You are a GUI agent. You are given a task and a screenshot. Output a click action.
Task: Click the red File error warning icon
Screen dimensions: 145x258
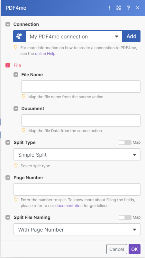(8, 65)
